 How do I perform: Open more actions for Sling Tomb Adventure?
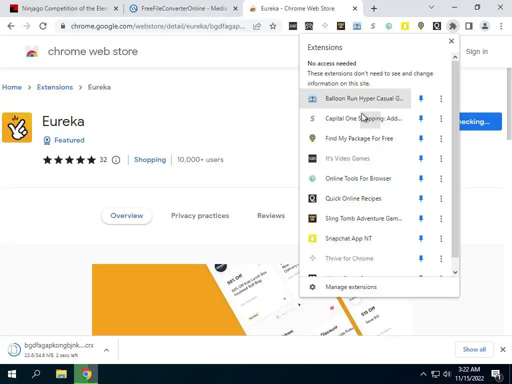[441, 218]
